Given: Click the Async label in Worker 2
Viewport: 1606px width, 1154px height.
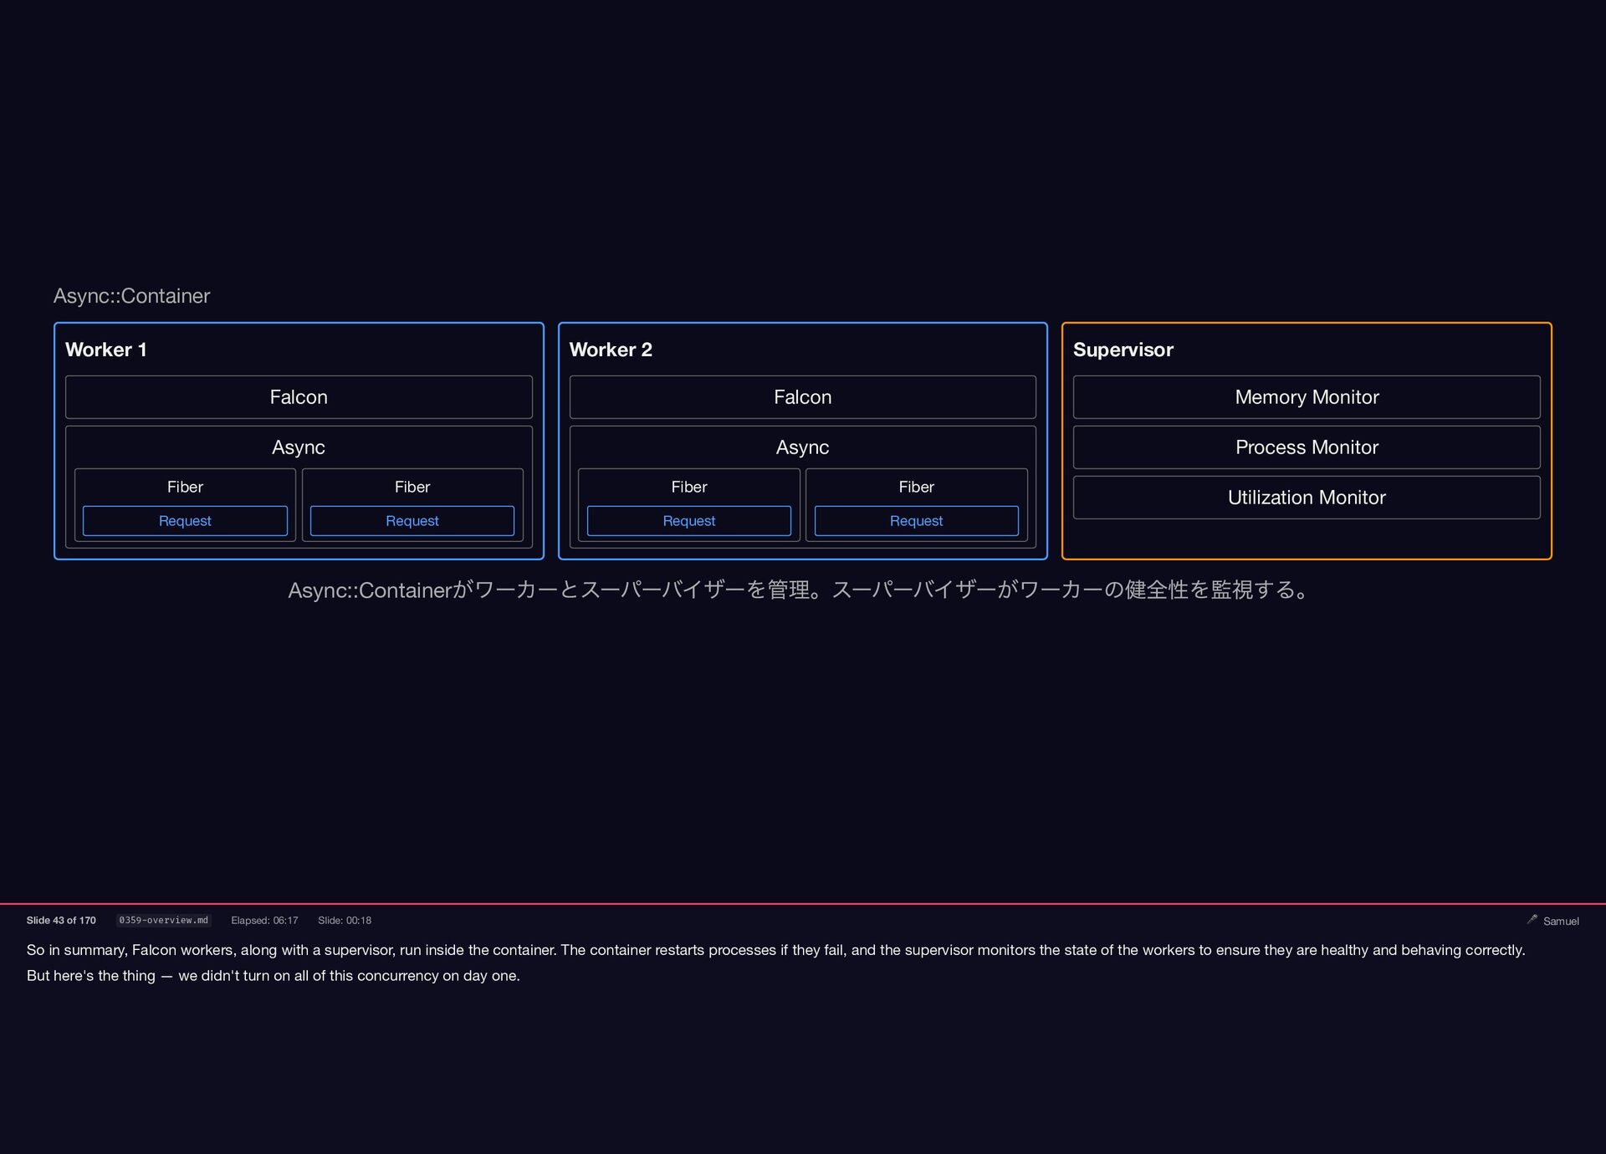Looking at the screenshot, I should click(802, 447).
